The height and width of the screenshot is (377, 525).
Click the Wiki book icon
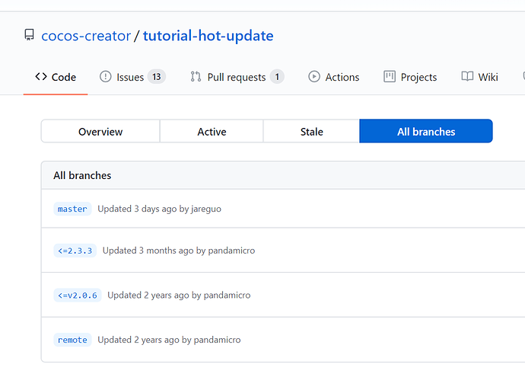click(x=467, y=77)
